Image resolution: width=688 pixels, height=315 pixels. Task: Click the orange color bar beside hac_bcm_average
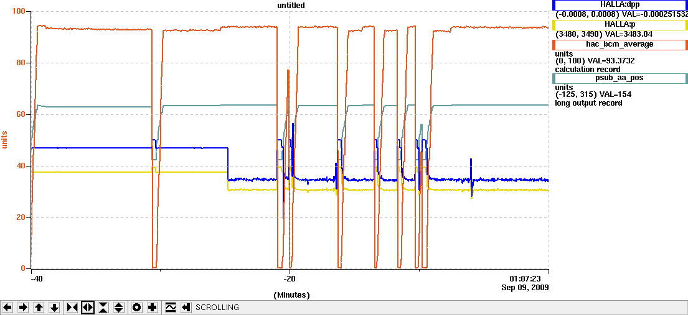pos(554,44)
